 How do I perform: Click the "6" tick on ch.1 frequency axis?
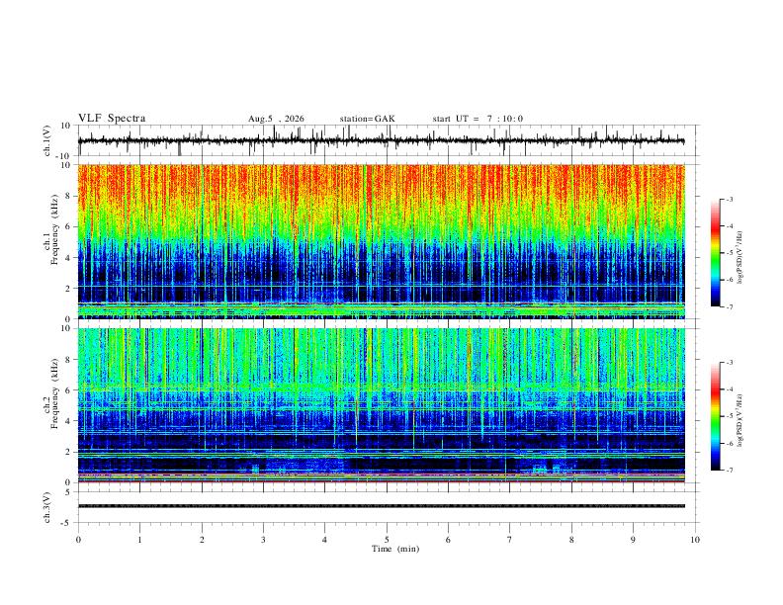tap(69, 226)
